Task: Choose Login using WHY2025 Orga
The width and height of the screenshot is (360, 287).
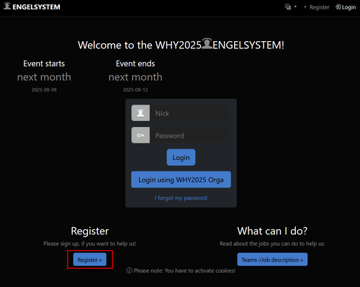Action: [x=181, y=180]
